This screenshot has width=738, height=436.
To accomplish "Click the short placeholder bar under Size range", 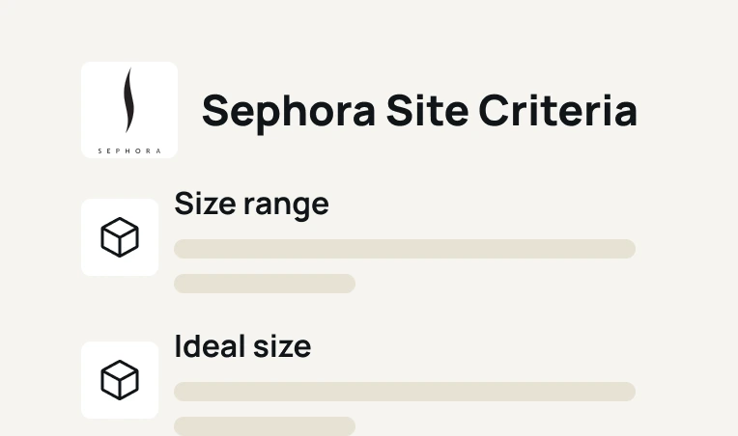I will click(x=265, y=284).
